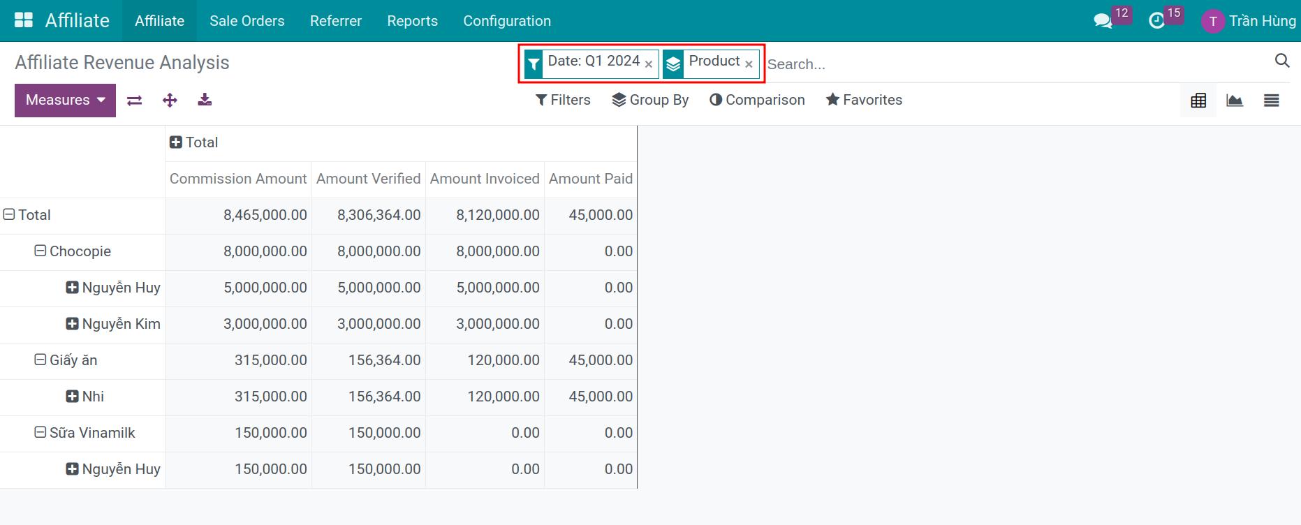Click Nguyễn Huy Chocopie verified 5,000,000.00

369,288
